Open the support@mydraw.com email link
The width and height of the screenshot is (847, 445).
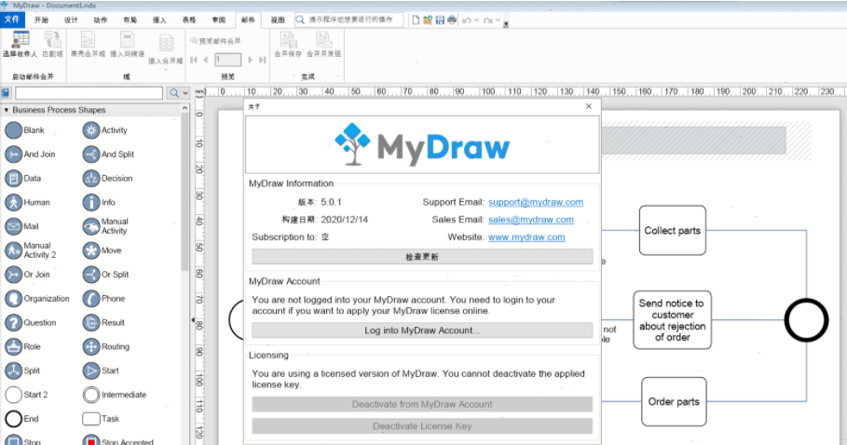(536, 202)
